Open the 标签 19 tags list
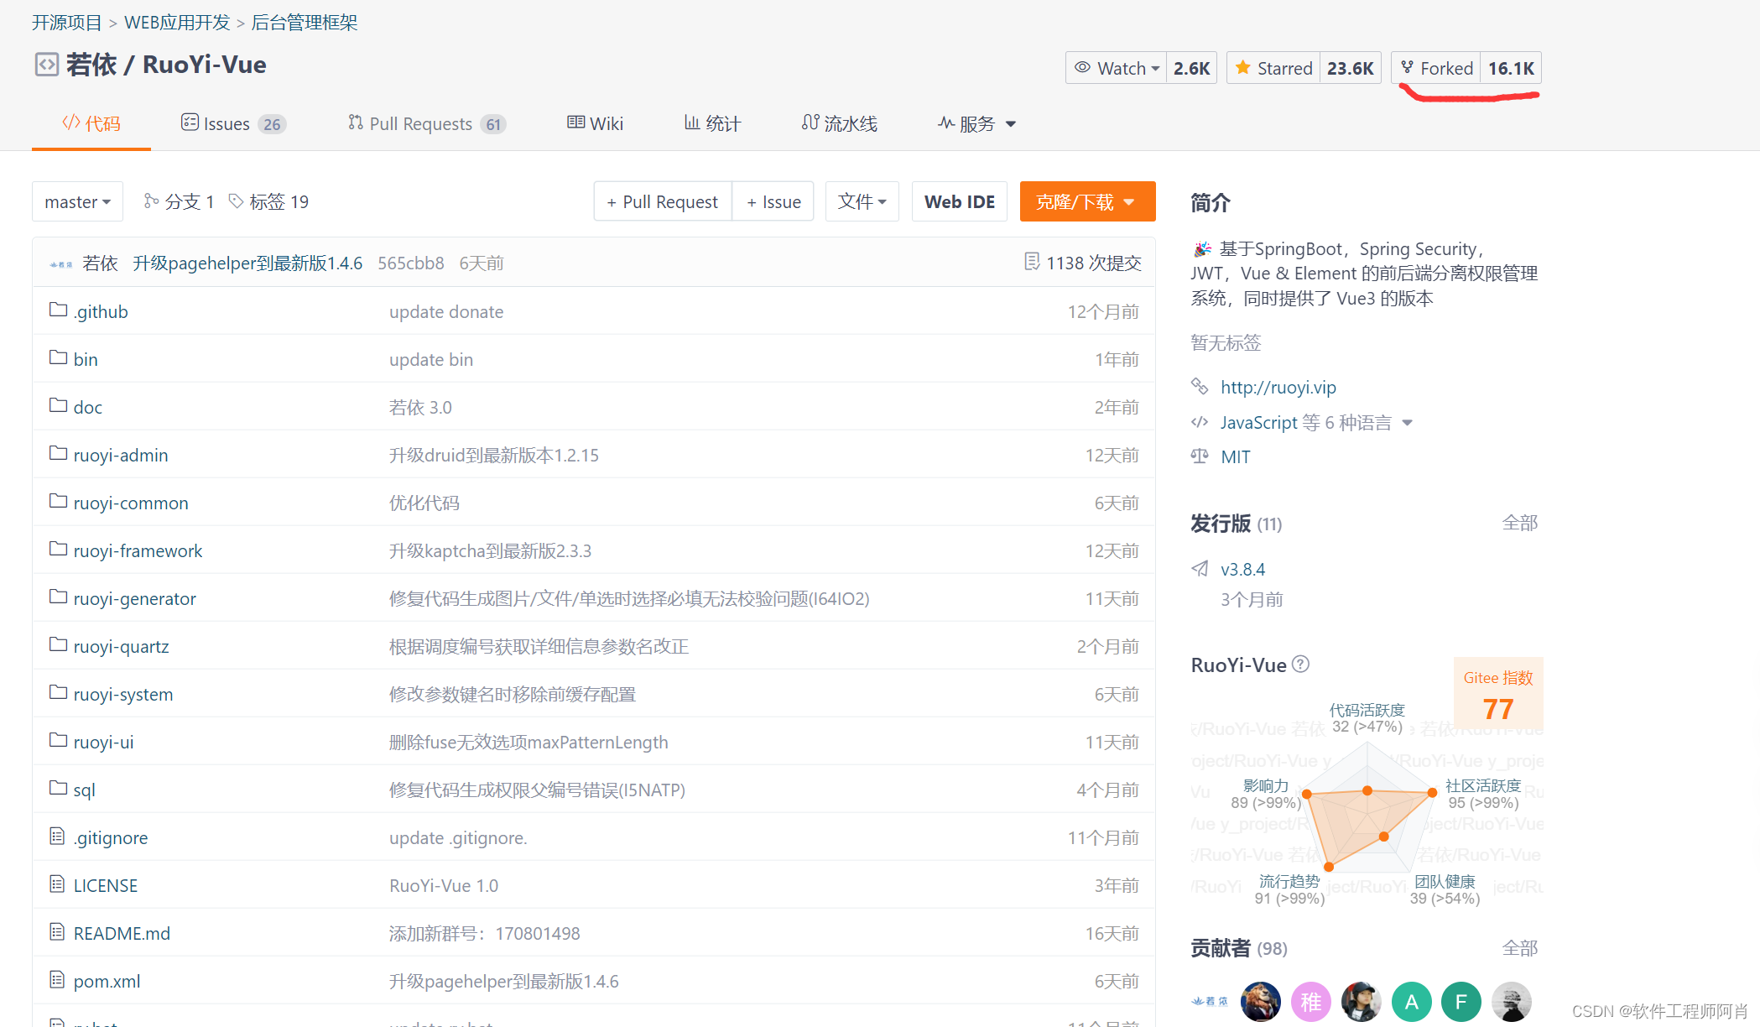 click(x=268, y=201)
